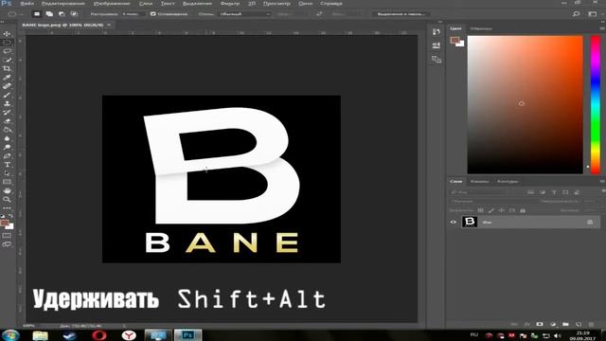Select the History Brush tool
Image resolution: width=606 pixels, height=341 pixels.
tap(7, 112)
